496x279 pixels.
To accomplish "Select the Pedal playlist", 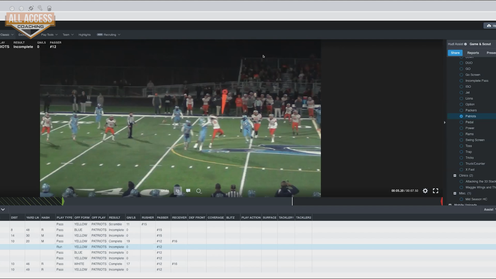I will pyautogui.click(x=461, y=122).
